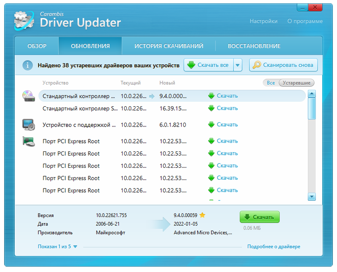Download last visible Порт PCI Express Root driver

pyautogui.click(x=223, y=190)
